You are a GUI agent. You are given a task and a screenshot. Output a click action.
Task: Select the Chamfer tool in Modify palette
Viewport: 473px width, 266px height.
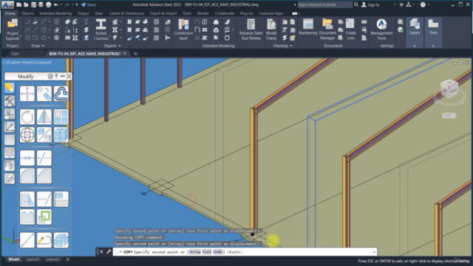(44, 176)
